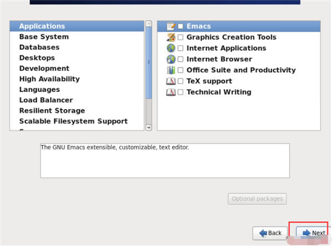Open Optional packages

pos(257,199)
